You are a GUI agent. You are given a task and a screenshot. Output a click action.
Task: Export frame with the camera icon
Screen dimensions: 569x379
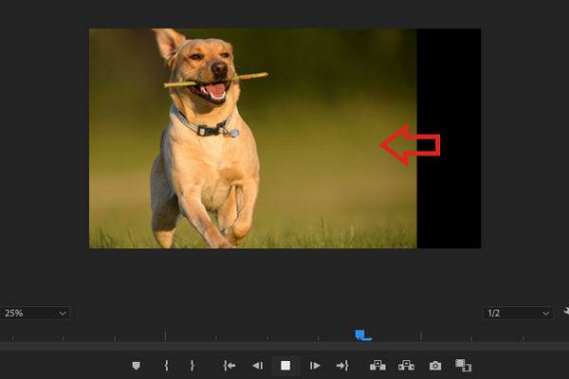click(435, 366)
